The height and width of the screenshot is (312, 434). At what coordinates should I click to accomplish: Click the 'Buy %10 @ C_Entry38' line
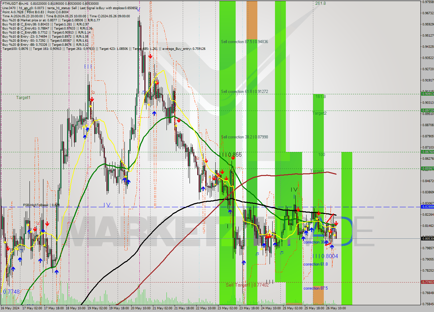[45, 24]
